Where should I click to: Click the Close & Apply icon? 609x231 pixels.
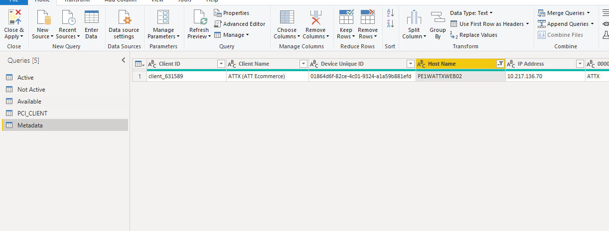pyautogui.click(x=14, y=17)
